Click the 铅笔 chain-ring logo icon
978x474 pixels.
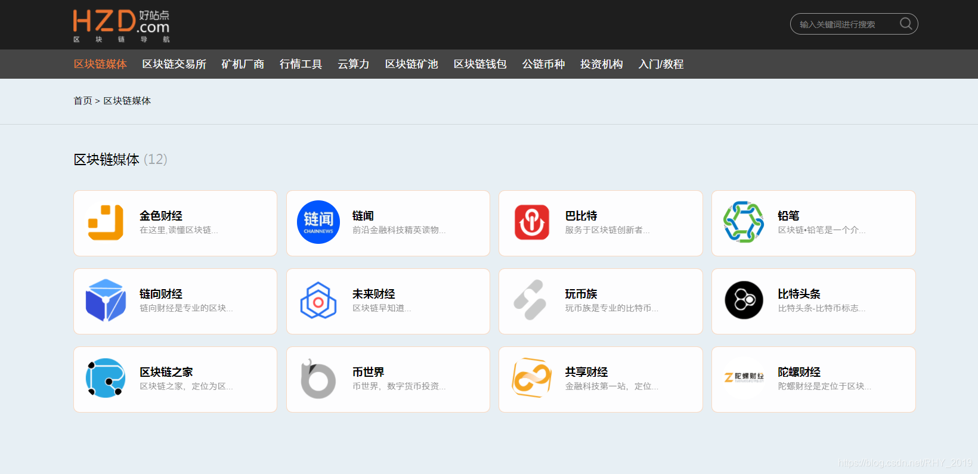pyautogui.click(x=744, y=222)
